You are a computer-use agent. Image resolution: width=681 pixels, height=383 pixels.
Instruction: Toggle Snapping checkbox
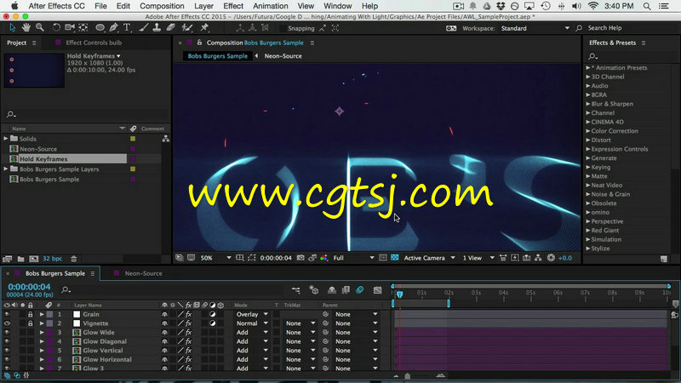coord(283,28)
